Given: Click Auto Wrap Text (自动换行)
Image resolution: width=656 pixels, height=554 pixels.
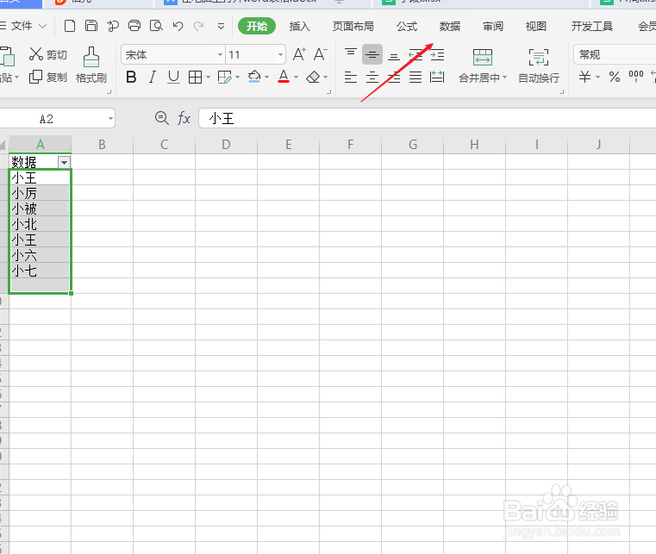Looking at the screenshot, I should pyautogui.click(x=539, y=65).
